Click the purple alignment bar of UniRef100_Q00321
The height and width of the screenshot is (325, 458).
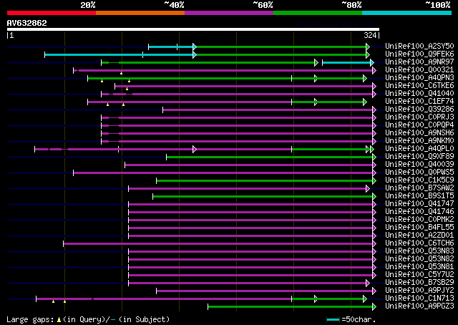pyautogui.click(x=224, y=70)
